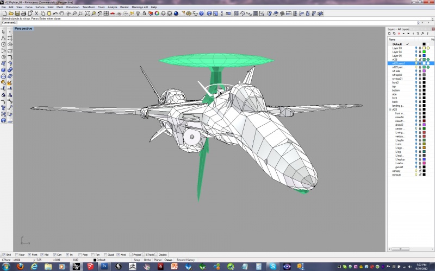
Task: Click the Cut scissors icon
Action: [36, 13]
